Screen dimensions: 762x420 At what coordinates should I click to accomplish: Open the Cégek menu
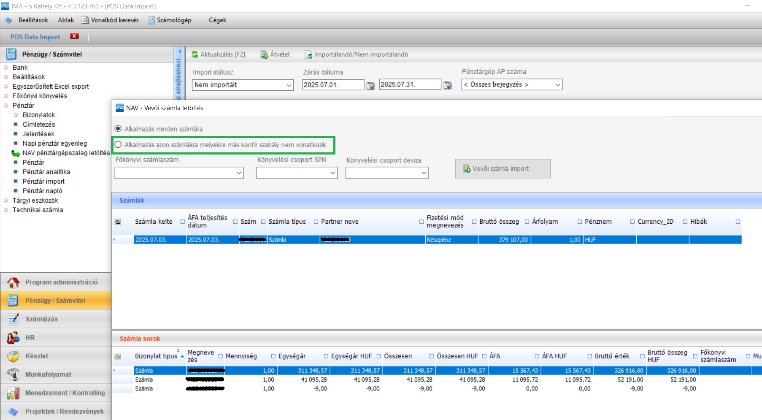click(x=217, y=20)
